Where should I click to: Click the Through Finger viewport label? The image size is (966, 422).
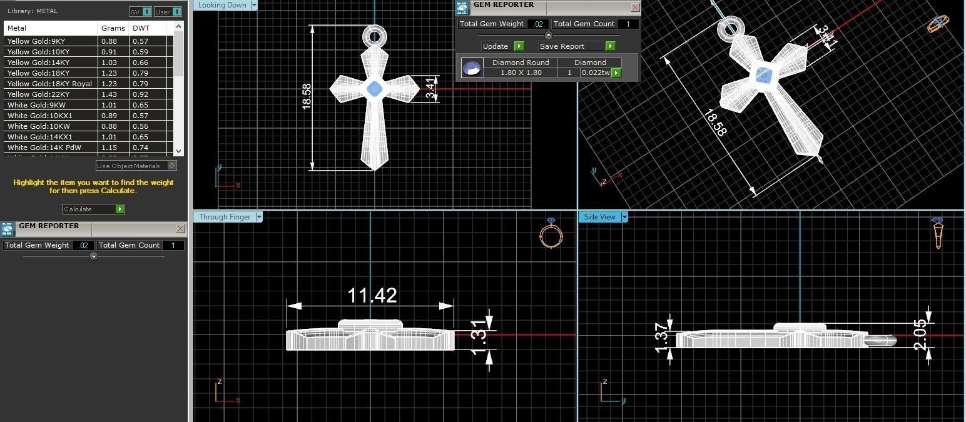coord(225,217)
